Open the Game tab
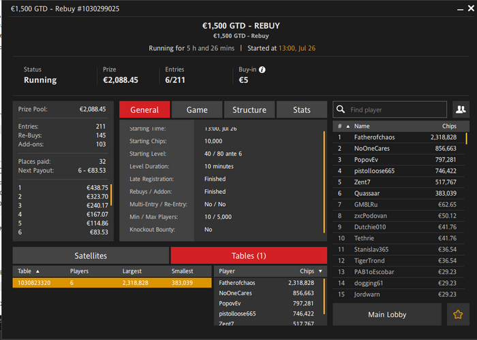 point(197,109)
